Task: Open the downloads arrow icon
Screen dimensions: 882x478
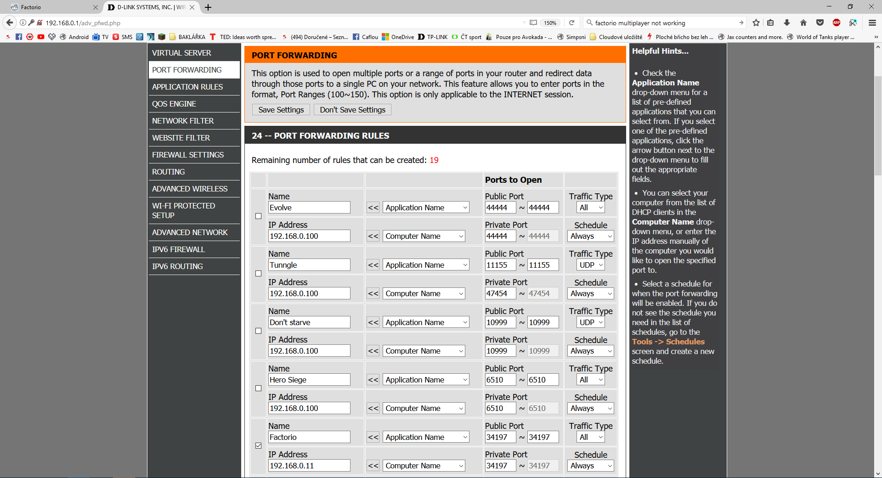Action: pos(787,22)
